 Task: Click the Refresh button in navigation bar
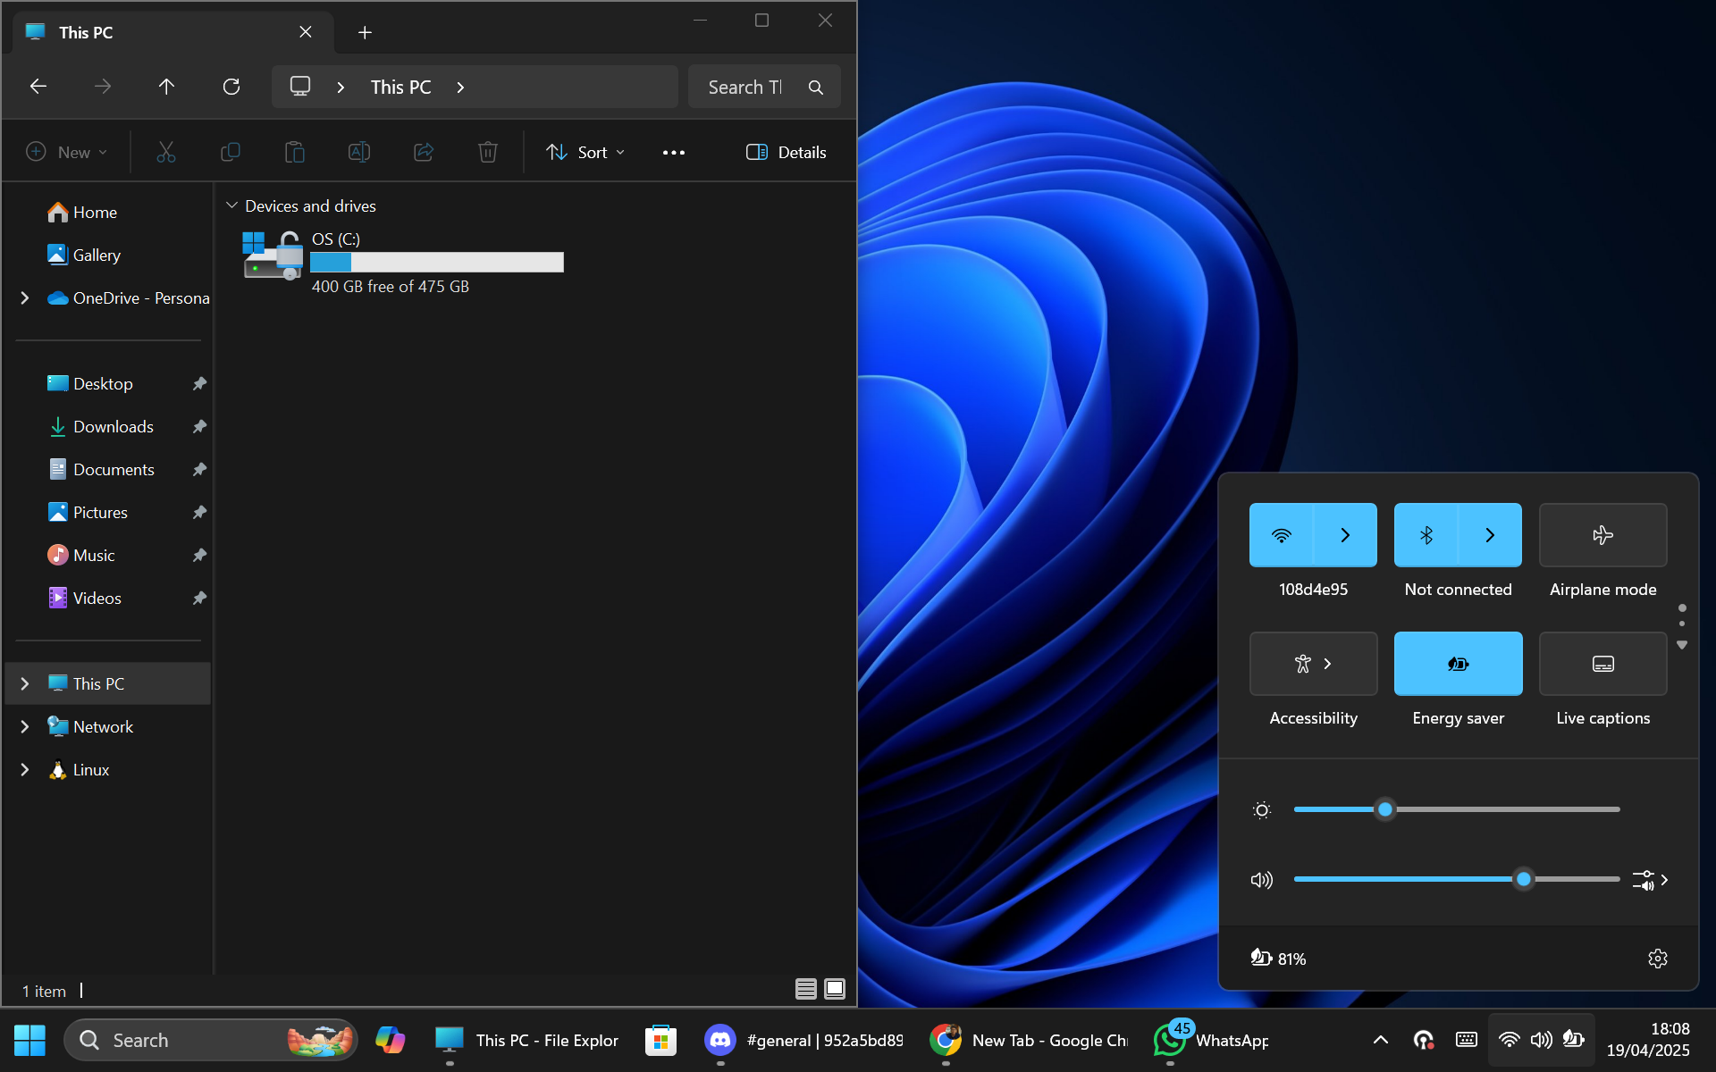231,87
